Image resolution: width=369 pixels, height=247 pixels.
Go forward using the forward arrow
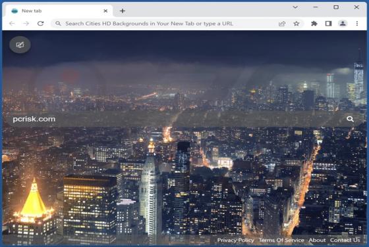point(26,24)
